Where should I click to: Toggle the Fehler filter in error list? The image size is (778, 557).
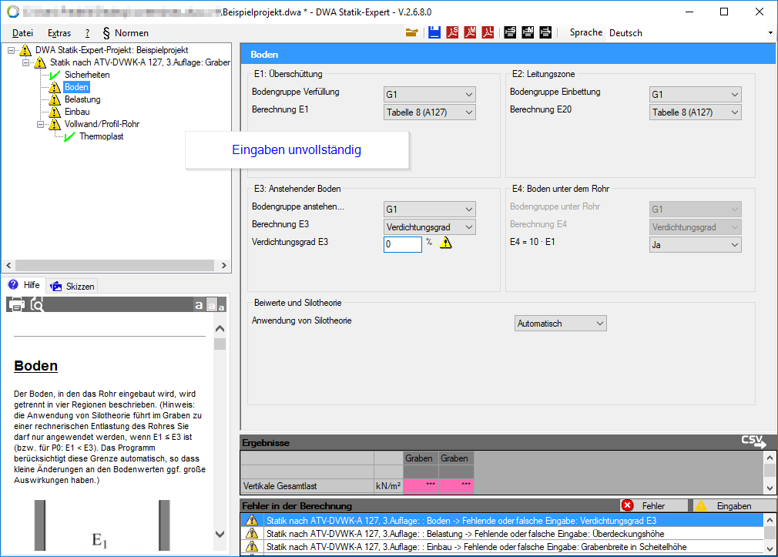(652, 505)
